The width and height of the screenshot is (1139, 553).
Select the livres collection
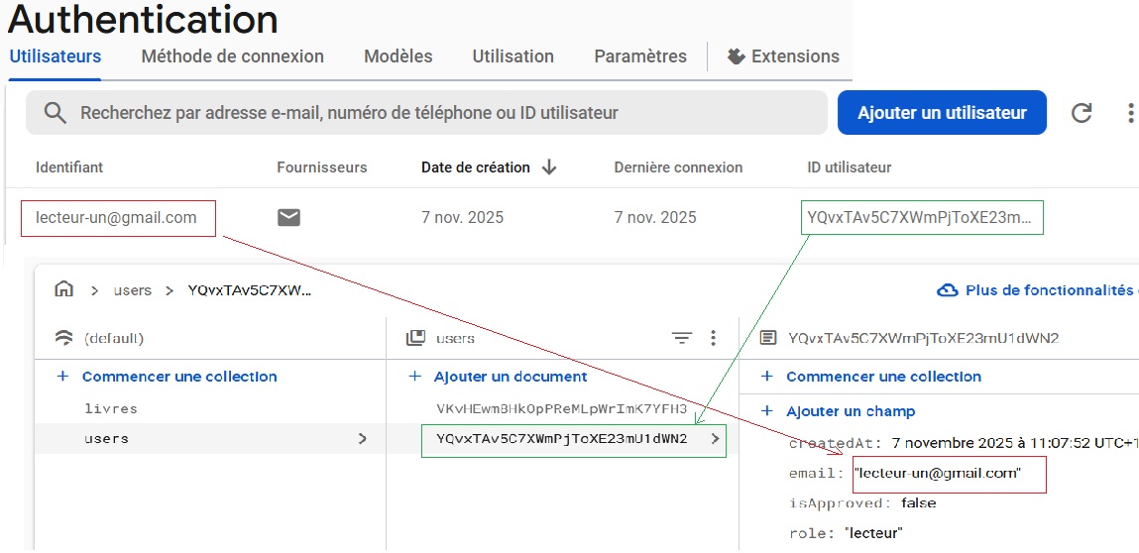(111, 408)
